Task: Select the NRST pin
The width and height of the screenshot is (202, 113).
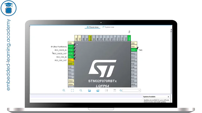Action: (71, 64)
